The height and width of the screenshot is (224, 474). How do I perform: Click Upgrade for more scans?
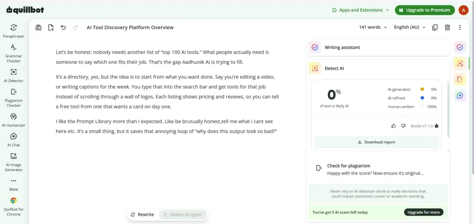(x=424, y=212)
